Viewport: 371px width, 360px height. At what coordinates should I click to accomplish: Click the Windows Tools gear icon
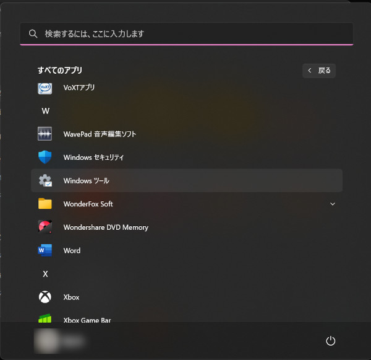point(45,180)
